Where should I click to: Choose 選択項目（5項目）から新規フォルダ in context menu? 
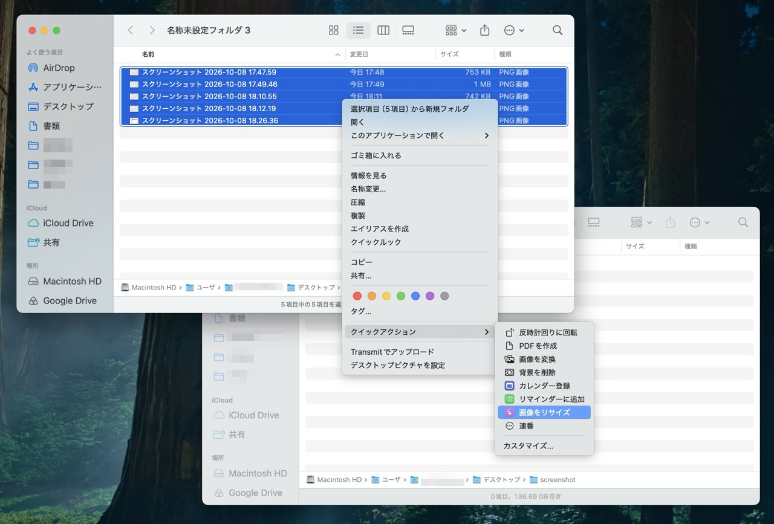click(x=420, y=109)
